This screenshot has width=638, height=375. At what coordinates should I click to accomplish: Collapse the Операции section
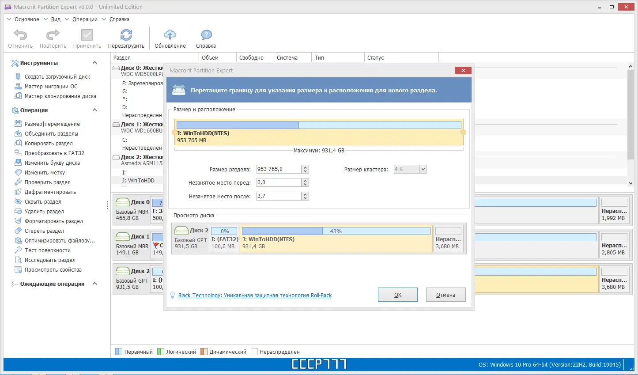[94, 110]
